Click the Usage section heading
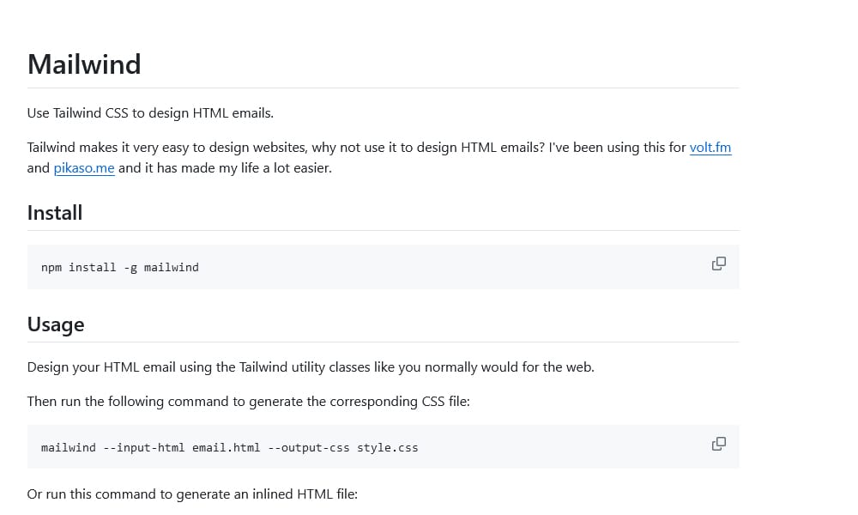The image size is (858, 515). click(56, 324)
